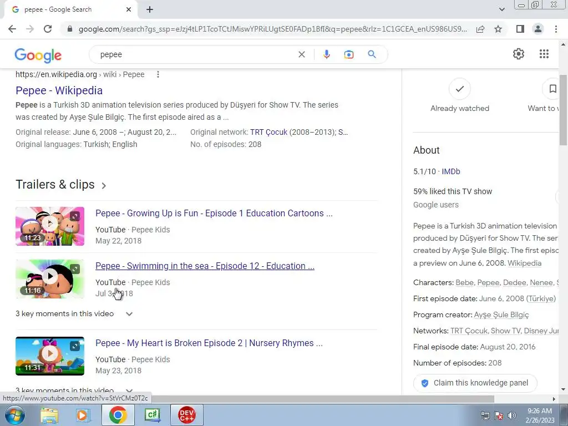
Task: Click First episode date June 6, 2008 value
Action: 518,299
